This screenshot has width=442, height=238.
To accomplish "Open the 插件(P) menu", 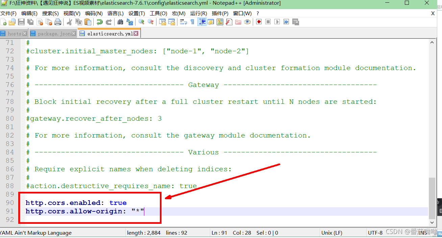I will tap(220, 13).
